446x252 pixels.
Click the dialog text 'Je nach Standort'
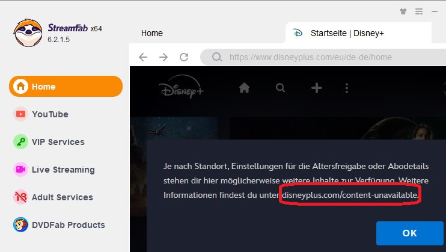196,166
